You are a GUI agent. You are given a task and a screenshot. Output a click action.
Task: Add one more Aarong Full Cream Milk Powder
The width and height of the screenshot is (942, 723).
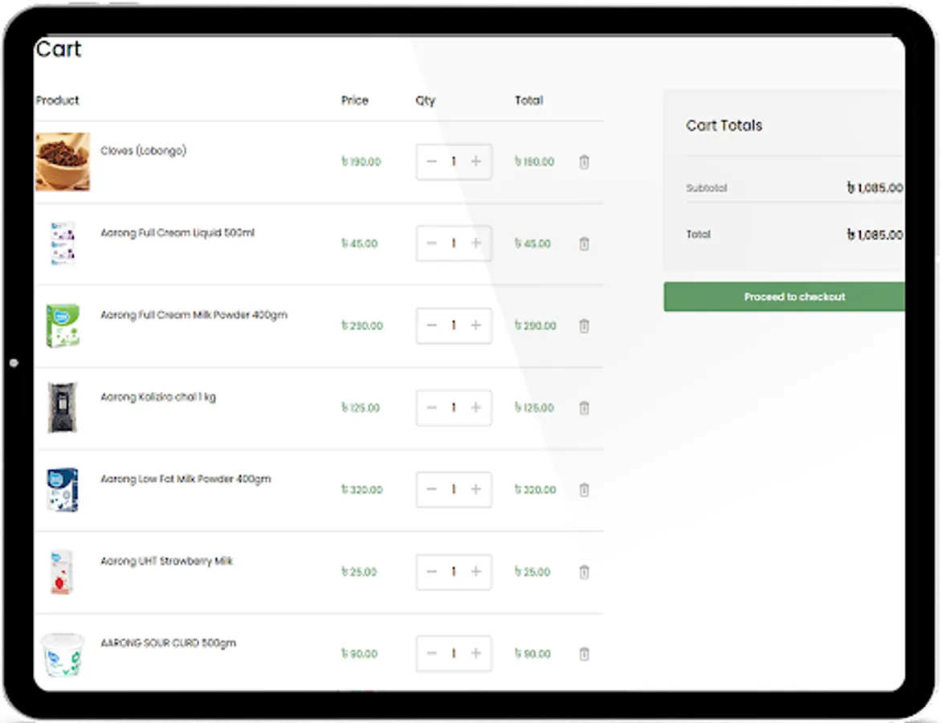click(475, 325)
